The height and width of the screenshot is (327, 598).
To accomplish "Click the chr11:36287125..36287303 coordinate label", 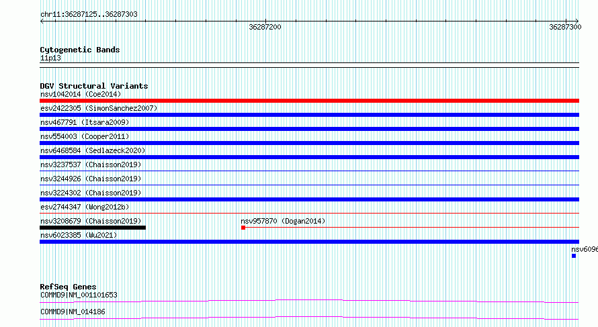I will [x=89, y=14].
